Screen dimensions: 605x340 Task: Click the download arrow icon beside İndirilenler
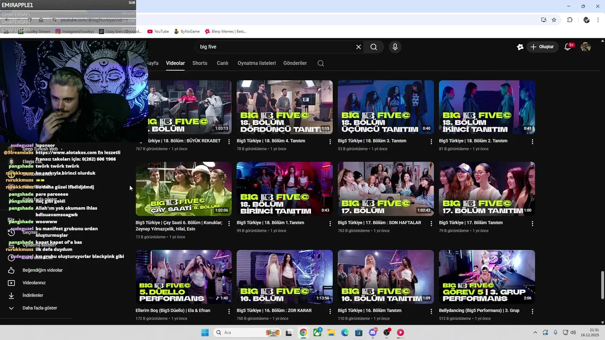tap(11, 295)
